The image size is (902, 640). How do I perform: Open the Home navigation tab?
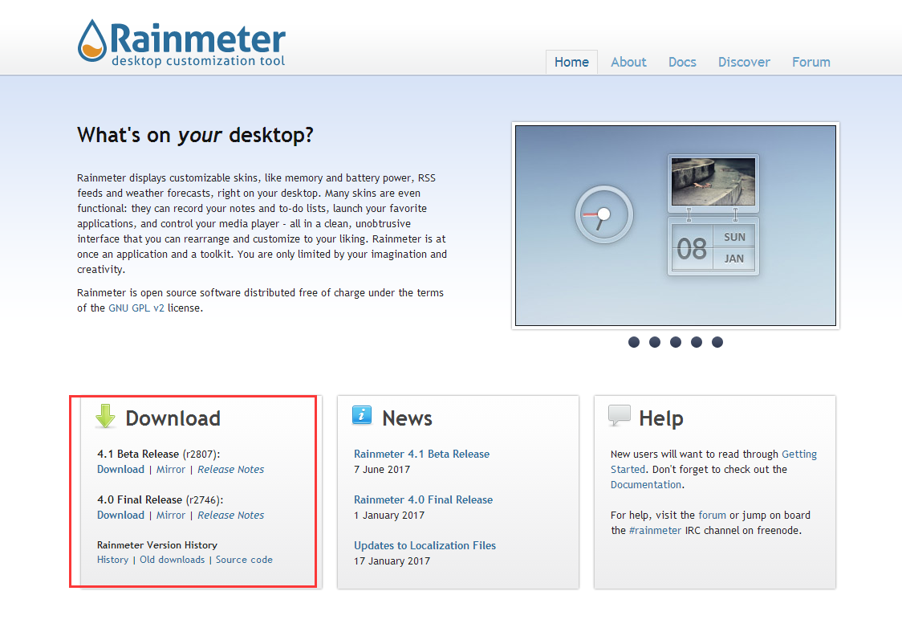[x=571, y=62]
